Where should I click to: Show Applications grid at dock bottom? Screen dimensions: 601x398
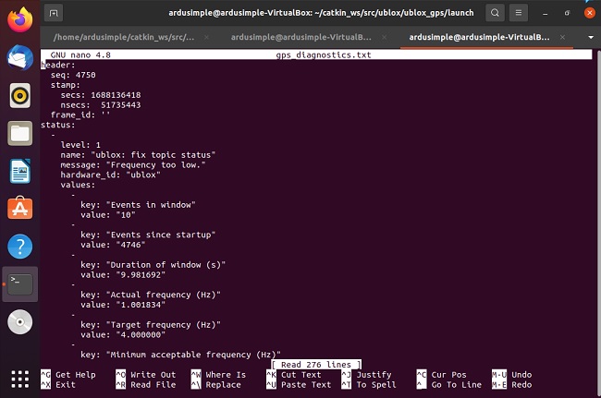coord(19,379)
